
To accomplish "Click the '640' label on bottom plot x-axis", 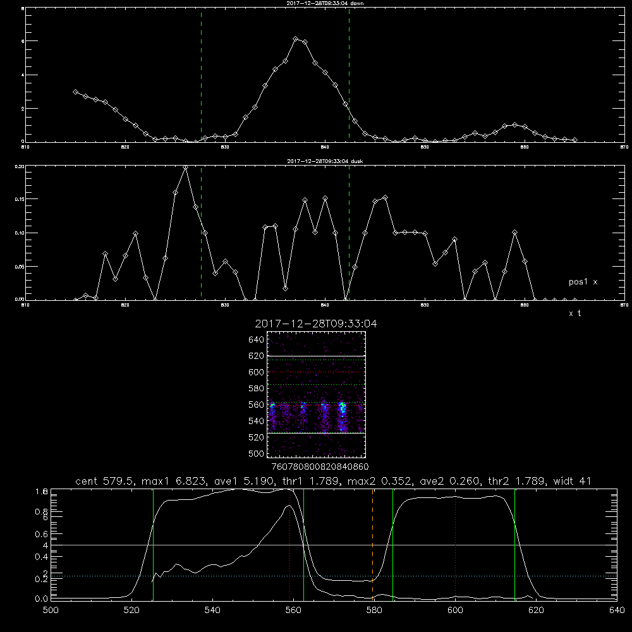I will (617, 611).
